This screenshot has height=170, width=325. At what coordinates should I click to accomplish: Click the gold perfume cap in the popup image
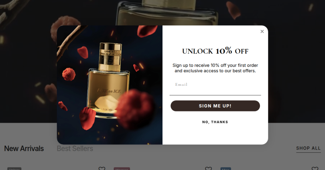110,57
